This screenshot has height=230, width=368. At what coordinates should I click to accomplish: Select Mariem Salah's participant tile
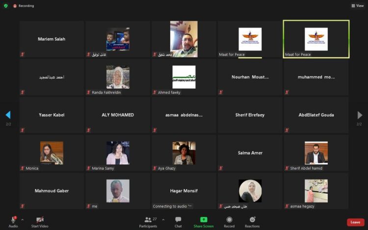point(52,39)
